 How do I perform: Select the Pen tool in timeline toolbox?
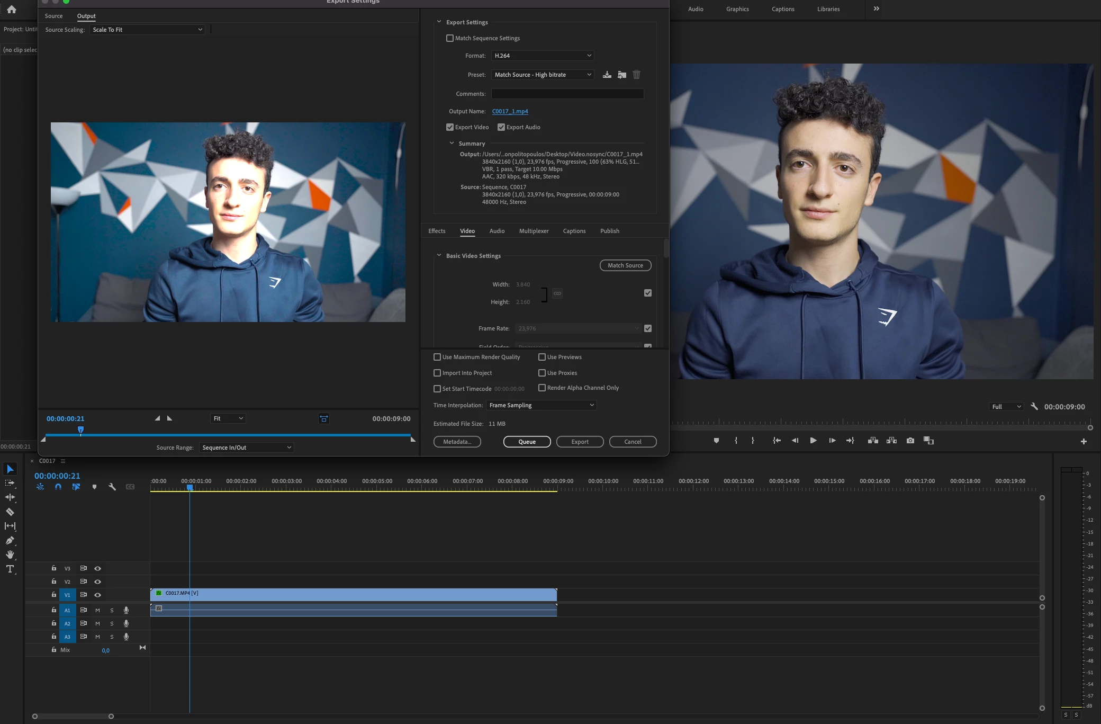pyautogui.click(x=10, y=540)
